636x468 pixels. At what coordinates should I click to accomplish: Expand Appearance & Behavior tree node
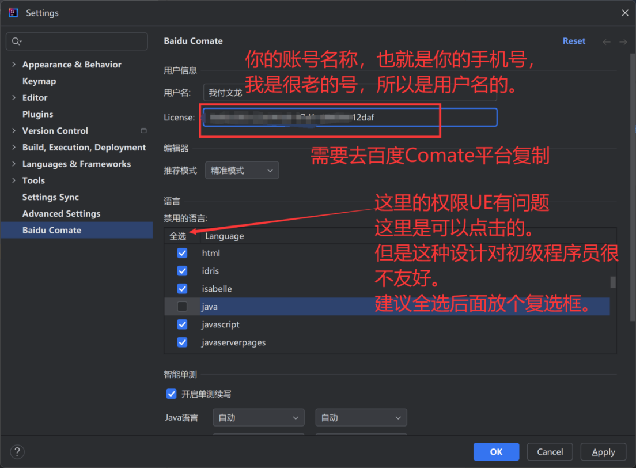click(x=14, y=65)
